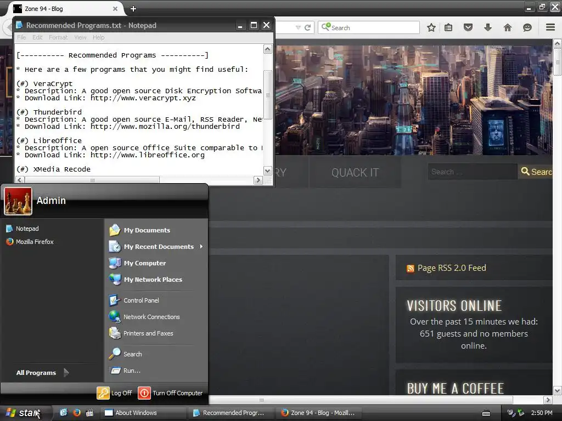
Task: Click Firefox horizontal scrollbar right arrow
Action: [548, 400]
